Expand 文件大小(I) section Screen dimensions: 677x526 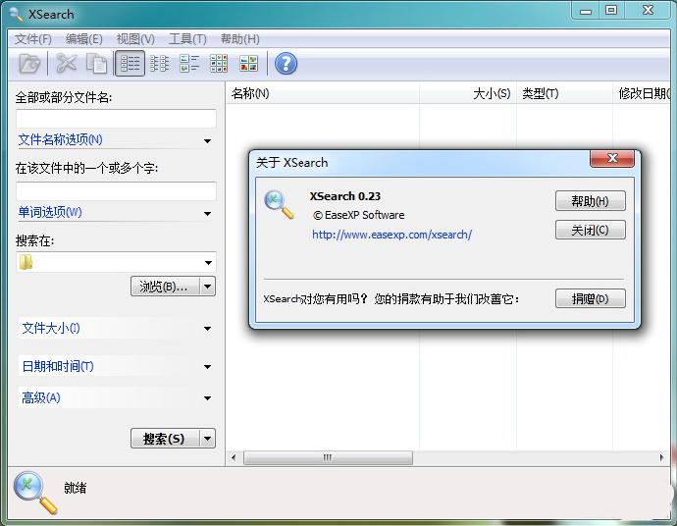pos(116,328)
